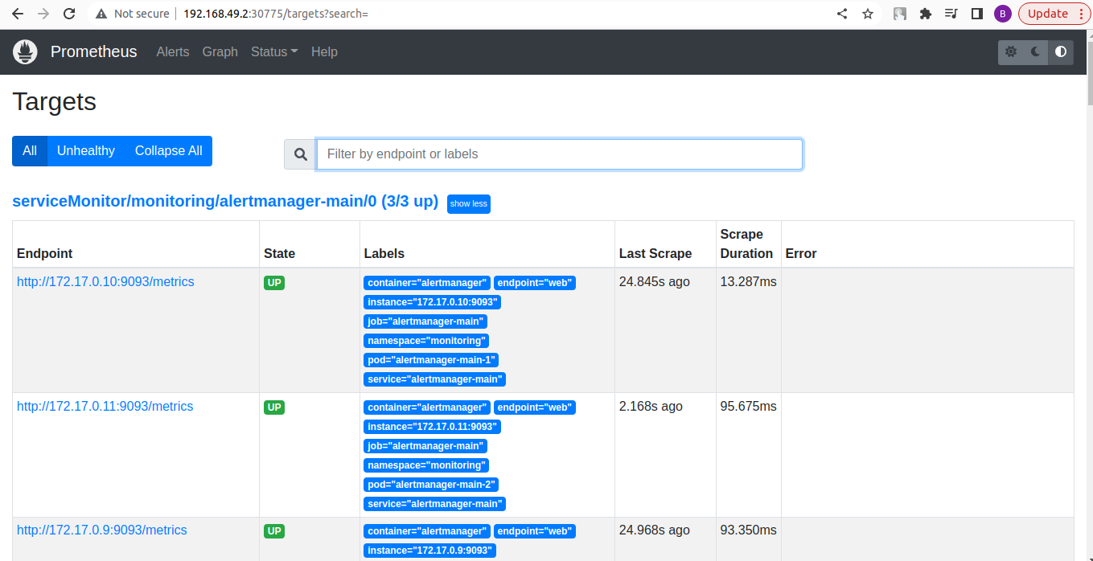This screenshot has height=561, width=1093.
Task: Click Collapse All button
Action: coord(169,151)
